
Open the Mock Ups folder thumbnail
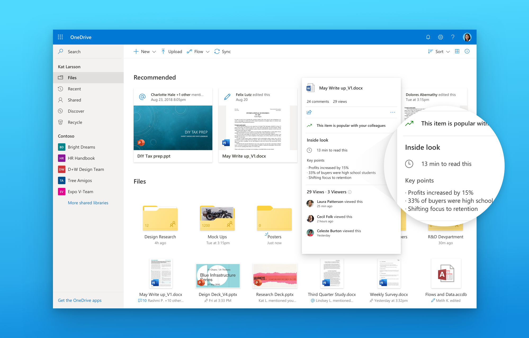pyautogui.click(x=217, y=218)
